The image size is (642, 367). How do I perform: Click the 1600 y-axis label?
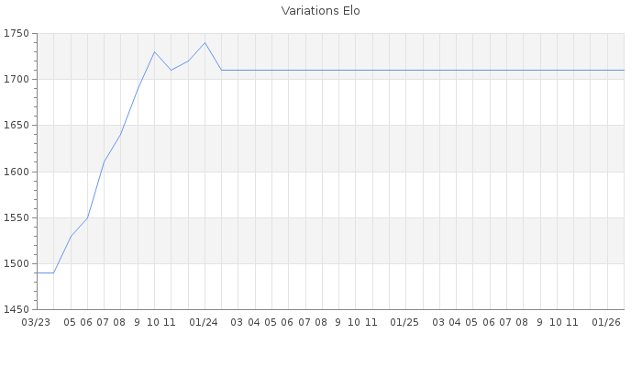point(16,172)
